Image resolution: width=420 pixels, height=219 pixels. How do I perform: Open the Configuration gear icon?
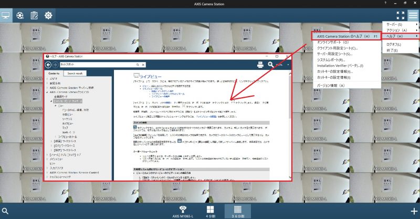pyautogui.click(x=48, y=15)
